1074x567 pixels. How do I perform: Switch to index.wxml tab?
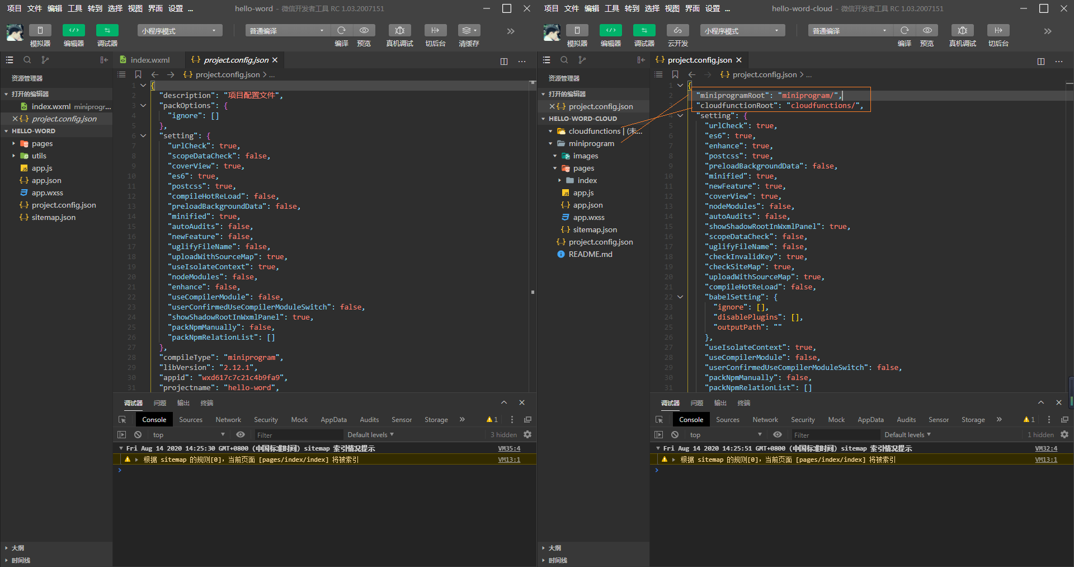[150, 60]
